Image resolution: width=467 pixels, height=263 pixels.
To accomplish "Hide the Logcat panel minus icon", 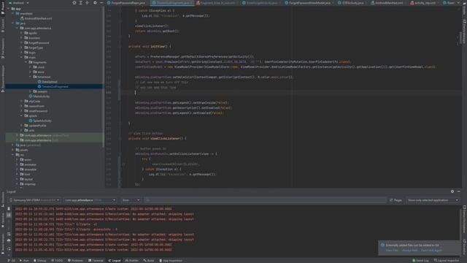I will [x=459, y=191].
